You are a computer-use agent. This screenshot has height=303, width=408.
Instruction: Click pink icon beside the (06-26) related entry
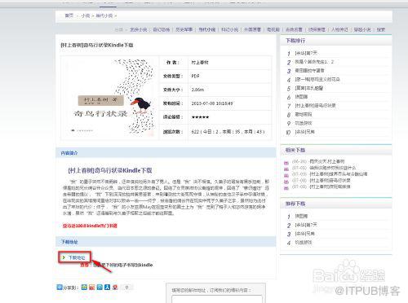(286, 163)
